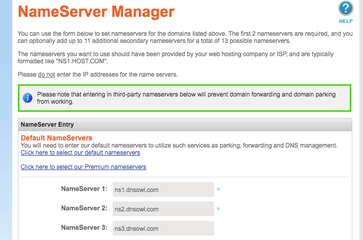
Task: Focus the NameServer 1 input field
Action: coord(163,189)
